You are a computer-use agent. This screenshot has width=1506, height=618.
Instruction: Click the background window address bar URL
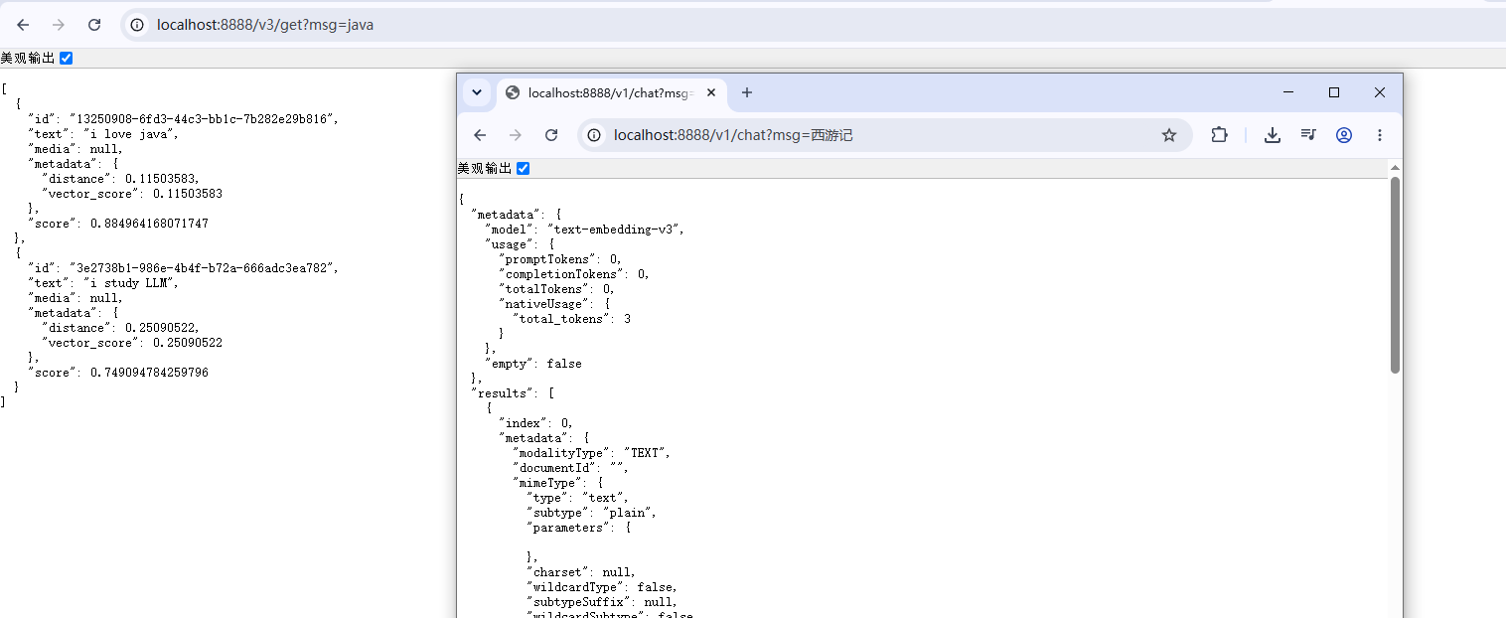click(265, 25)
